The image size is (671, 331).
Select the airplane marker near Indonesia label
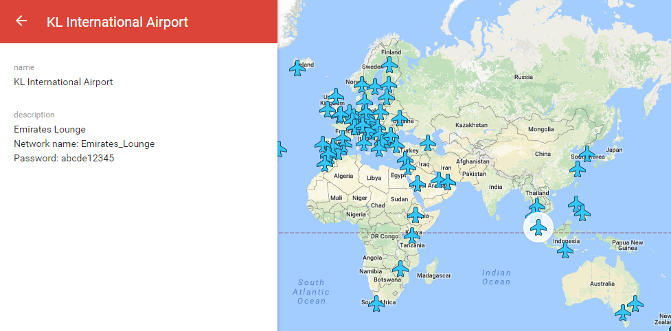(565, 250)
